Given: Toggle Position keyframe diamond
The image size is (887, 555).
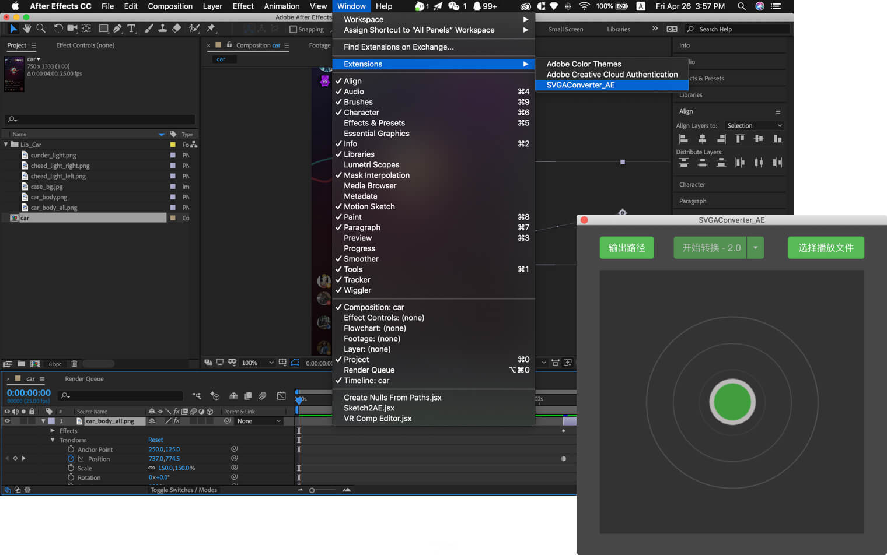Looking at the screenshot, I should (15, 458).
